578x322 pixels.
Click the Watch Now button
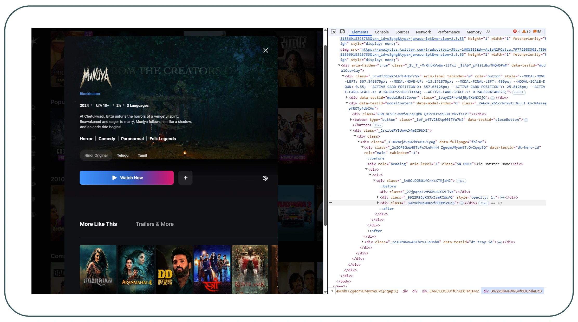coord(127,178)
